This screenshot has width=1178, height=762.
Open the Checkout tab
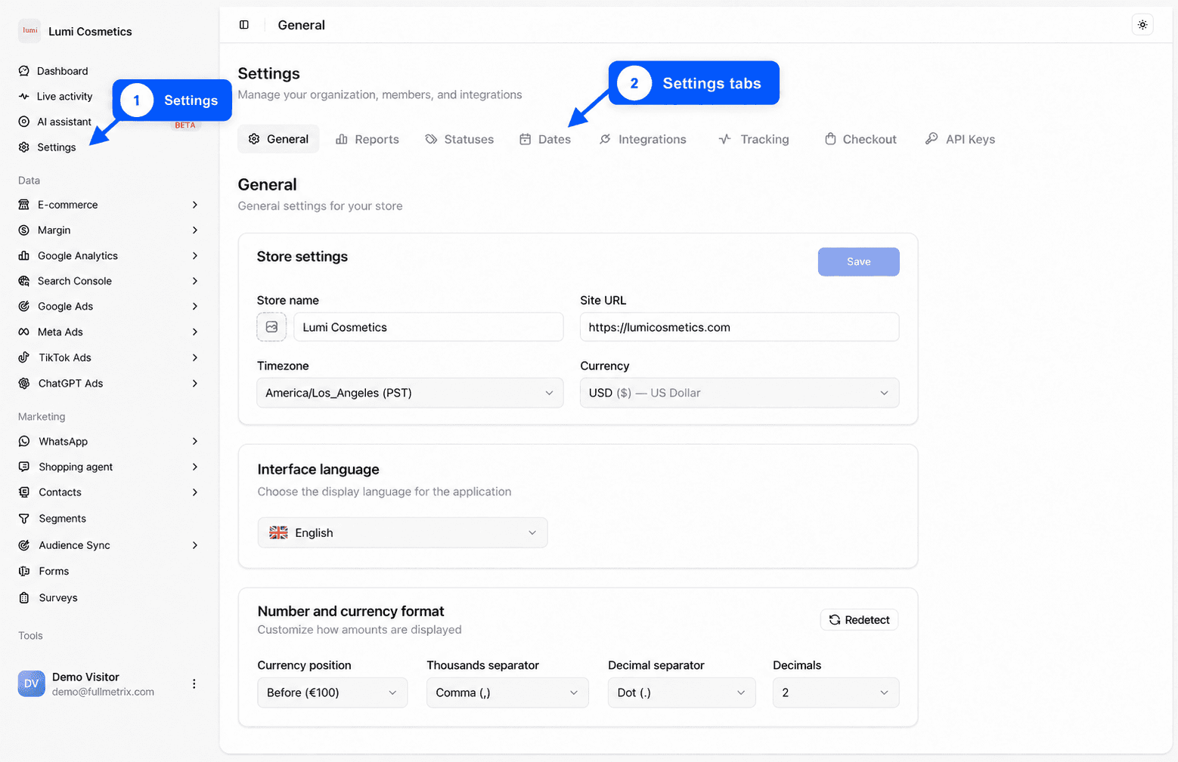tap(860, 140)
